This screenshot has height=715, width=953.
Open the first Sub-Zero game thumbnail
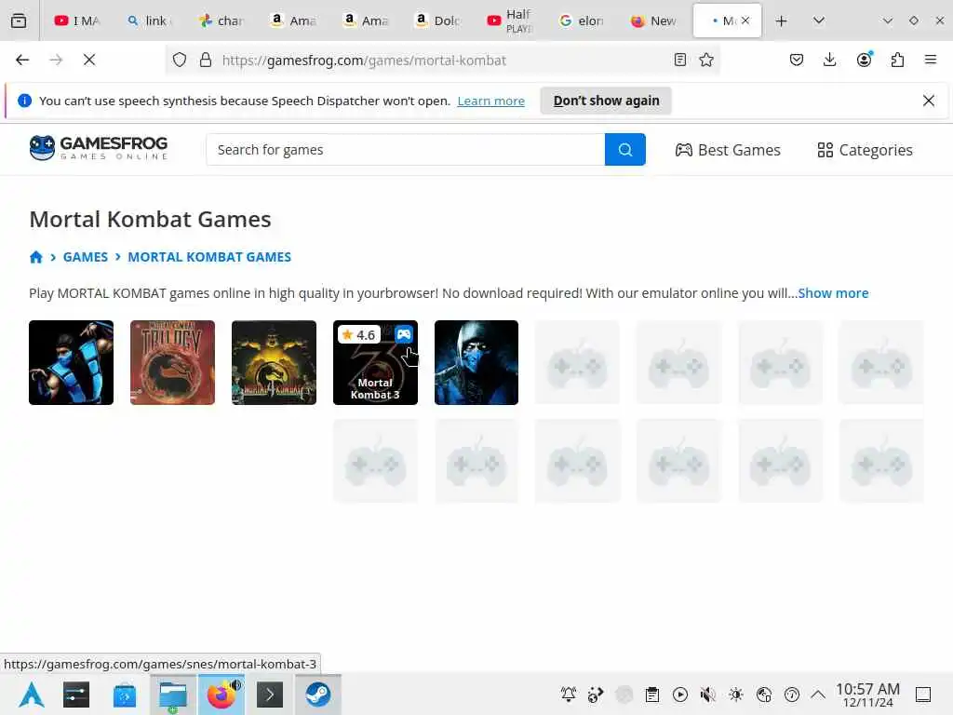(71, 362)
